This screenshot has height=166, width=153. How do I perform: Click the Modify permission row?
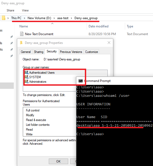click(30, 115)
